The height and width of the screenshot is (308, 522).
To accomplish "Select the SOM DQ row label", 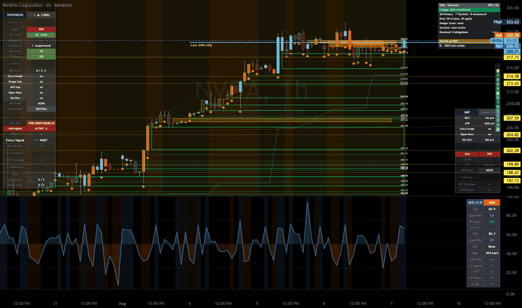I will click(x=475, y=259).
